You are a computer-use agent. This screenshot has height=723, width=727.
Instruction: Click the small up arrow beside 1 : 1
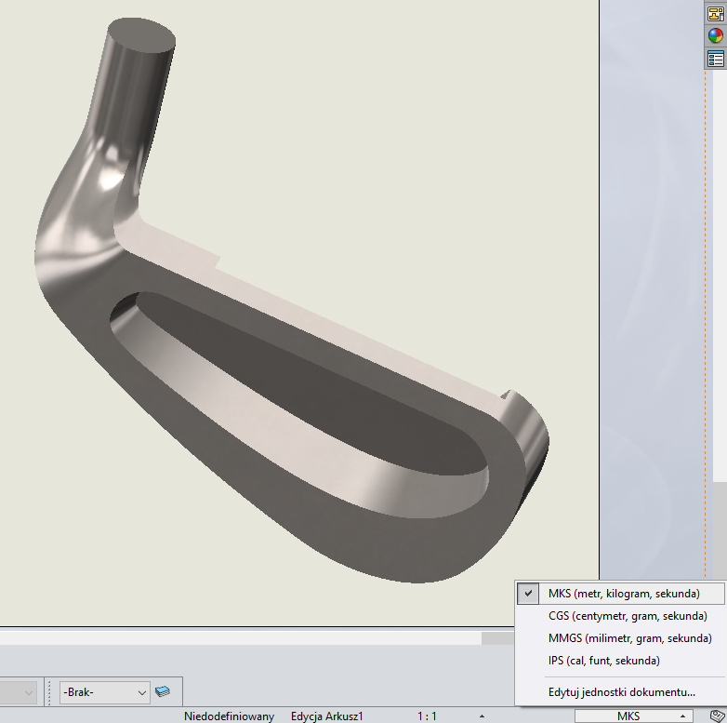point(482,716)
